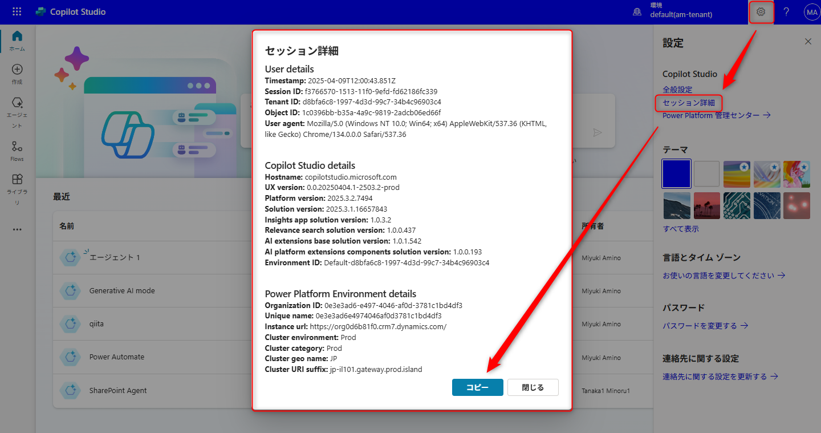Click the Cluster URI suffix value
This screenshot has width=821, height=433.
[376, 370]
